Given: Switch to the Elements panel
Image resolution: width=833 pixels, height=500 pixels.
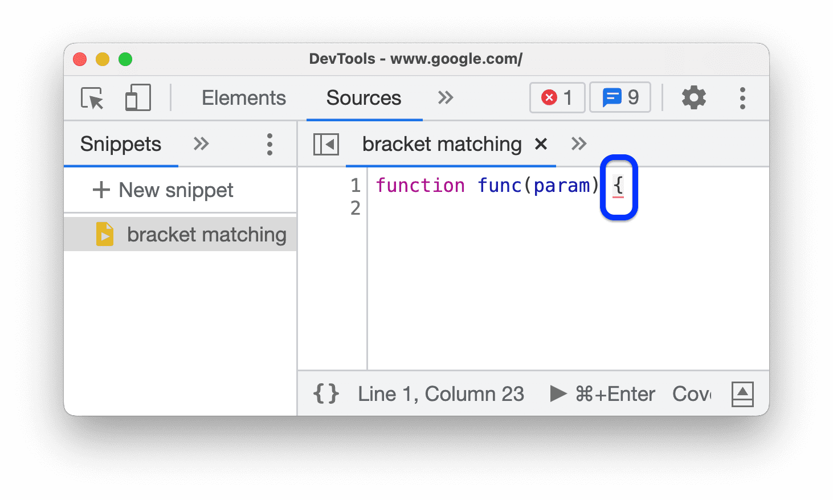Looking at the screenshot, I should tap(243, 97).
